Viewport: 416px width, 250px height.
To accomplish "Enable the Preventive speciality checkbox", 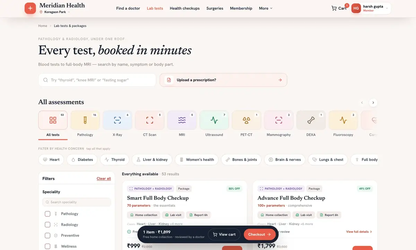I will [x=47, y=235].
